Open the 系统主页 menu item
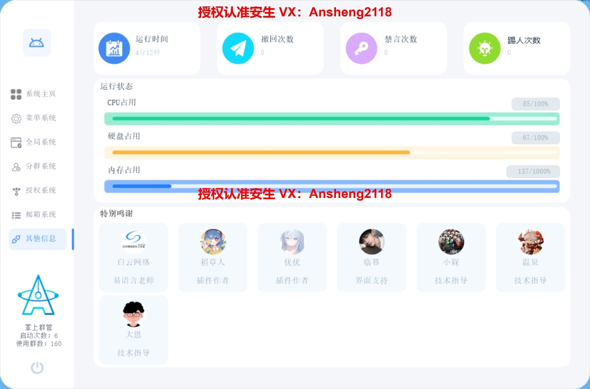 (x=33, y=94)
